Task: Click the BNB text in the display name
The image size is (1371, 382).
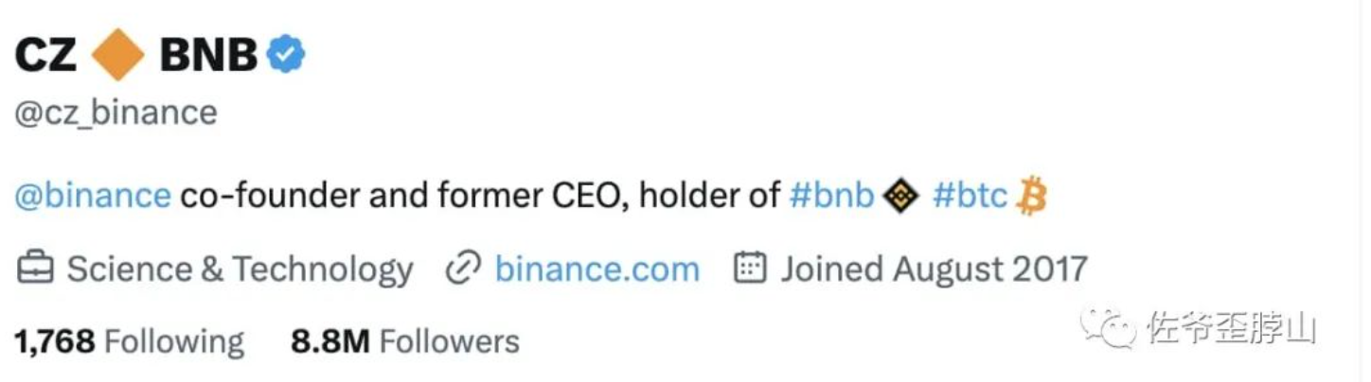Action: (208, 56)
